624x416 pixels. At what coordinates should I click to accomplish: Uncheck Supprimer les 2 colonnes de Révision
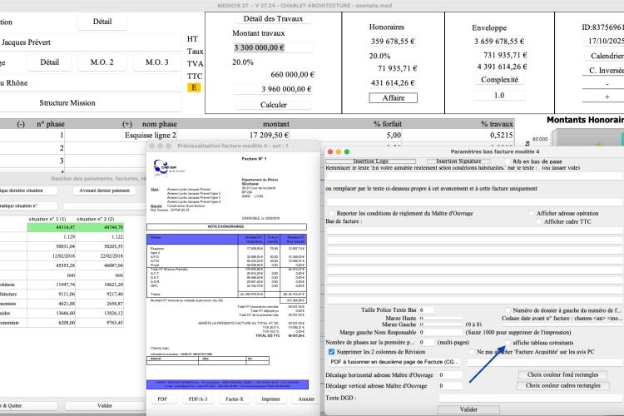tap(331, 352)
